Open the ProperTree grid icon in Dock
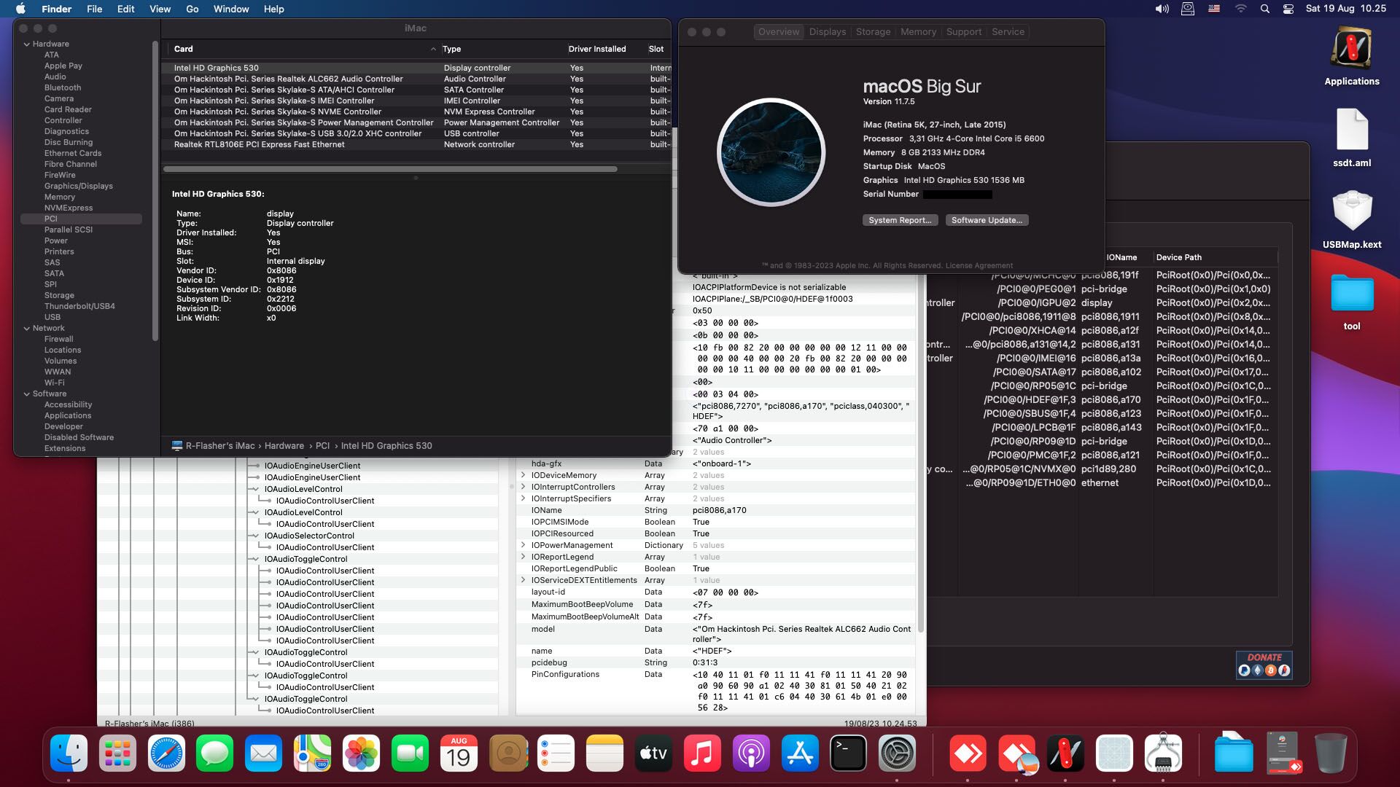 tap(1114, 753)
